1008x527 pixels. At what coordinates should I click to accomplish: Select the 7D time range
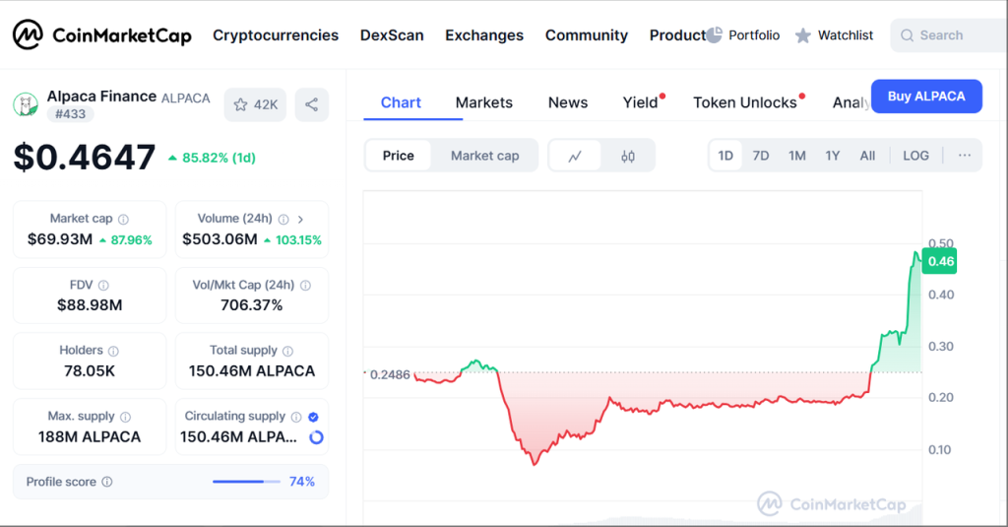coord(761,156)
